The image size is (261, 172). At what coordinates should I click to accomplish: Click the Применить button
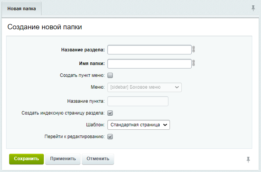click(63, 159)
